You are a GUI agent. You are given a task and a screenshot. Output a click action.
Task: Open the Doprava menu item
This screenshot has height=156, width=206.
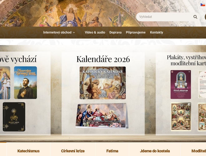click(115, 32)
